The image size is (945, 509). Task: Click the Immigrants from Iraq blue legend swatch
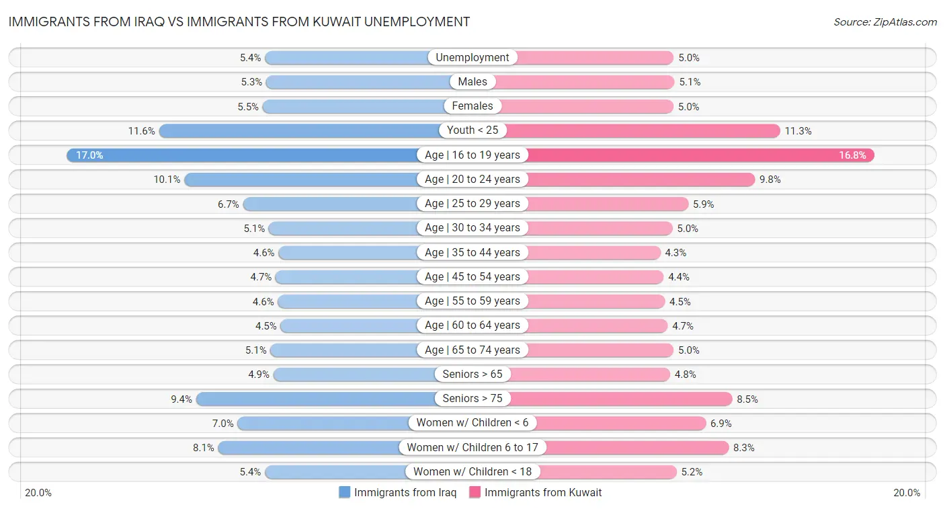(345, 492)
